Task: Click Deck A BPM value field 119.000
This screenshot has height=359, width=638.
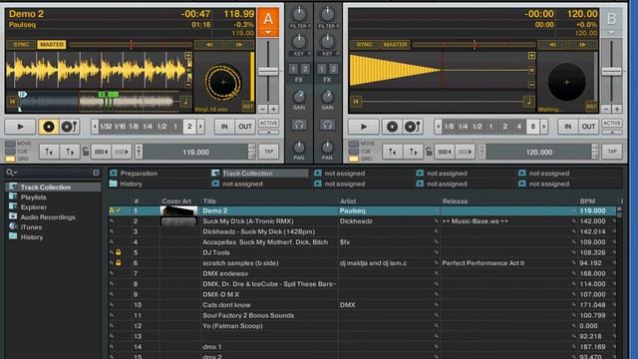Action: 195,152
